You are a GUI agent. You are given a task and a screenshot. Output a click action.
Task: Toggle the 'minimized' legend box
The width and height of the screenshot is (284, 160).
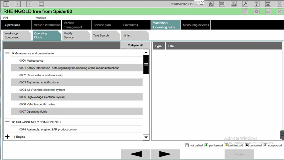click(x=227, y=145)
